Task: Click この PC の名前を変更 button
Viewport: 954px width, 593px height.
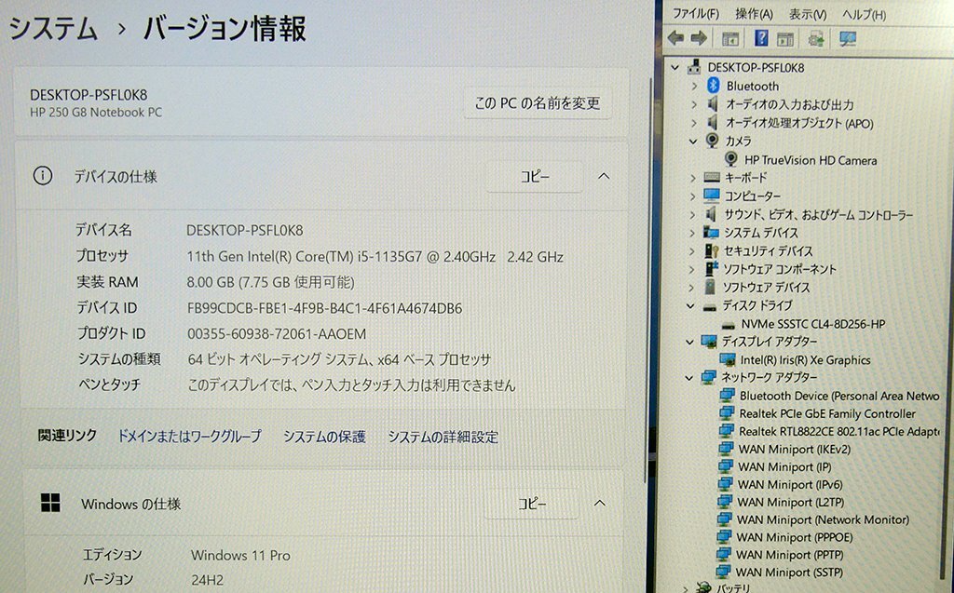Action: pyautogui.click(x=538, y=103)
